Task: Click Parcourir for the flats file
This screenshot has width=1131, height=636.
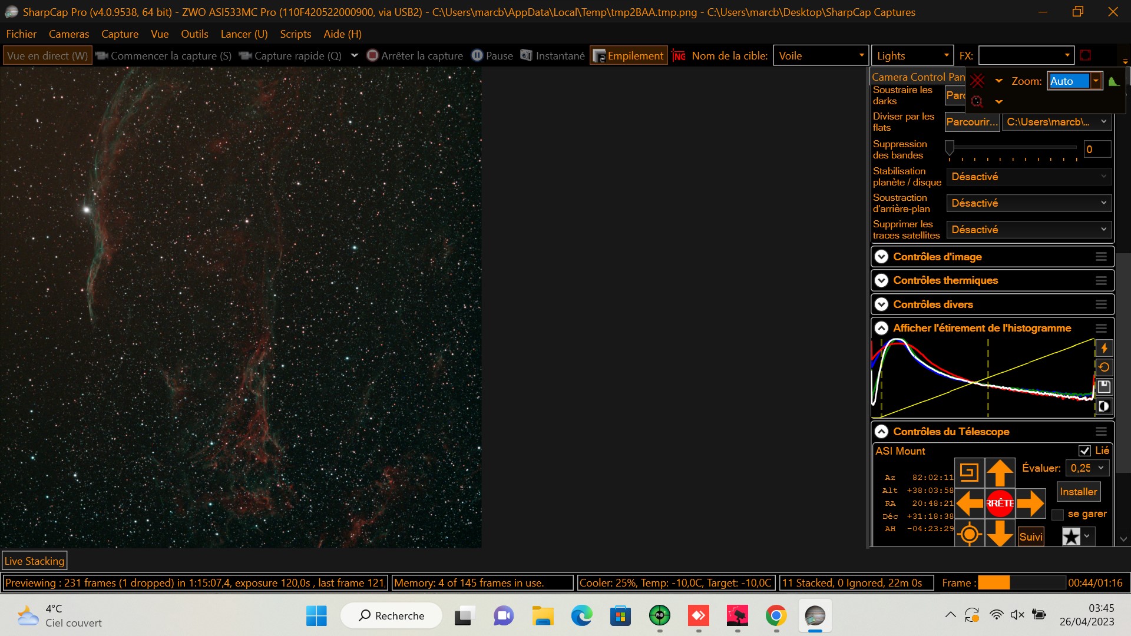Action: coord(972,122)
